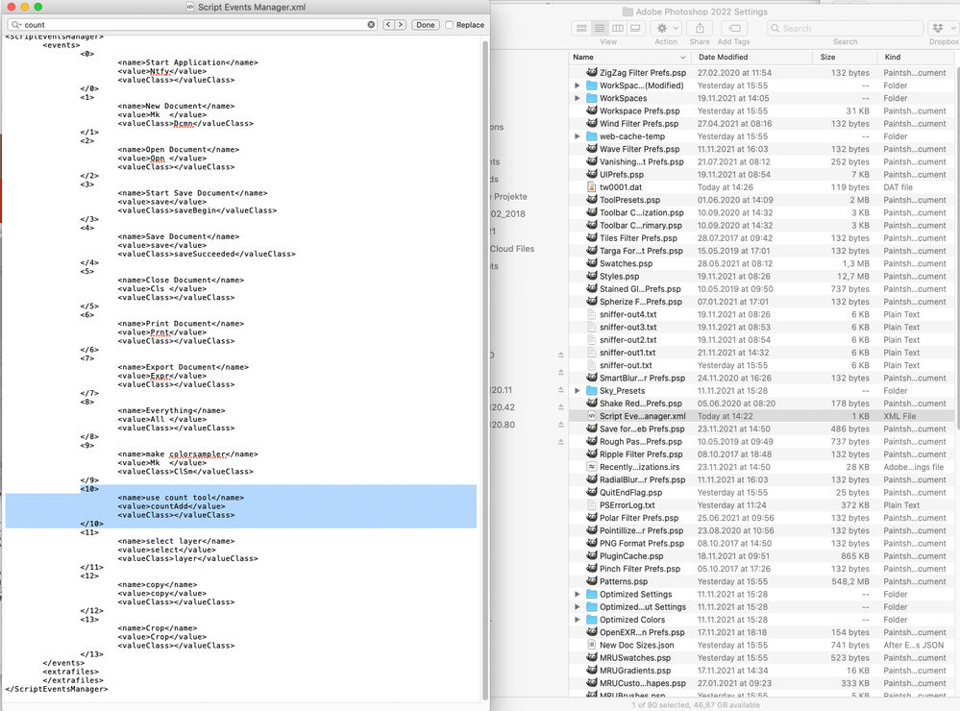Select the sniffer-out.txt row

(762, 365)
